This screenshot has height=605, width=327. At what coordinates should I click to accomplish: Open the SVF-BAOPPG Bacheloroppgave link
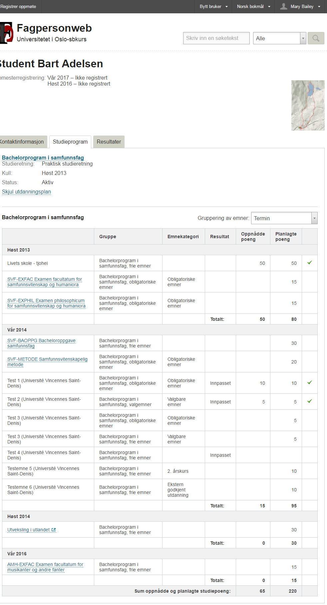click(41, 343)
